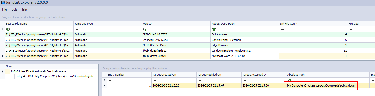
Task: Sort by App ID column header
Action: click(x=176, y=24)
